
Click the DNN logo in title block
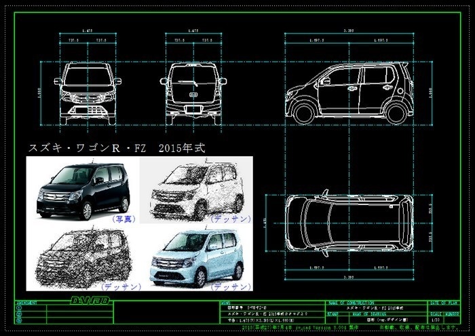coord(90,300)
